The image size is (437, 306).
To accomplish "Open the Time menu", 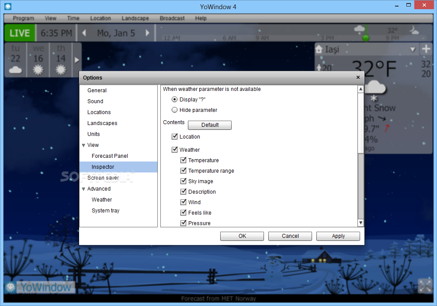I will coord(73,18).
